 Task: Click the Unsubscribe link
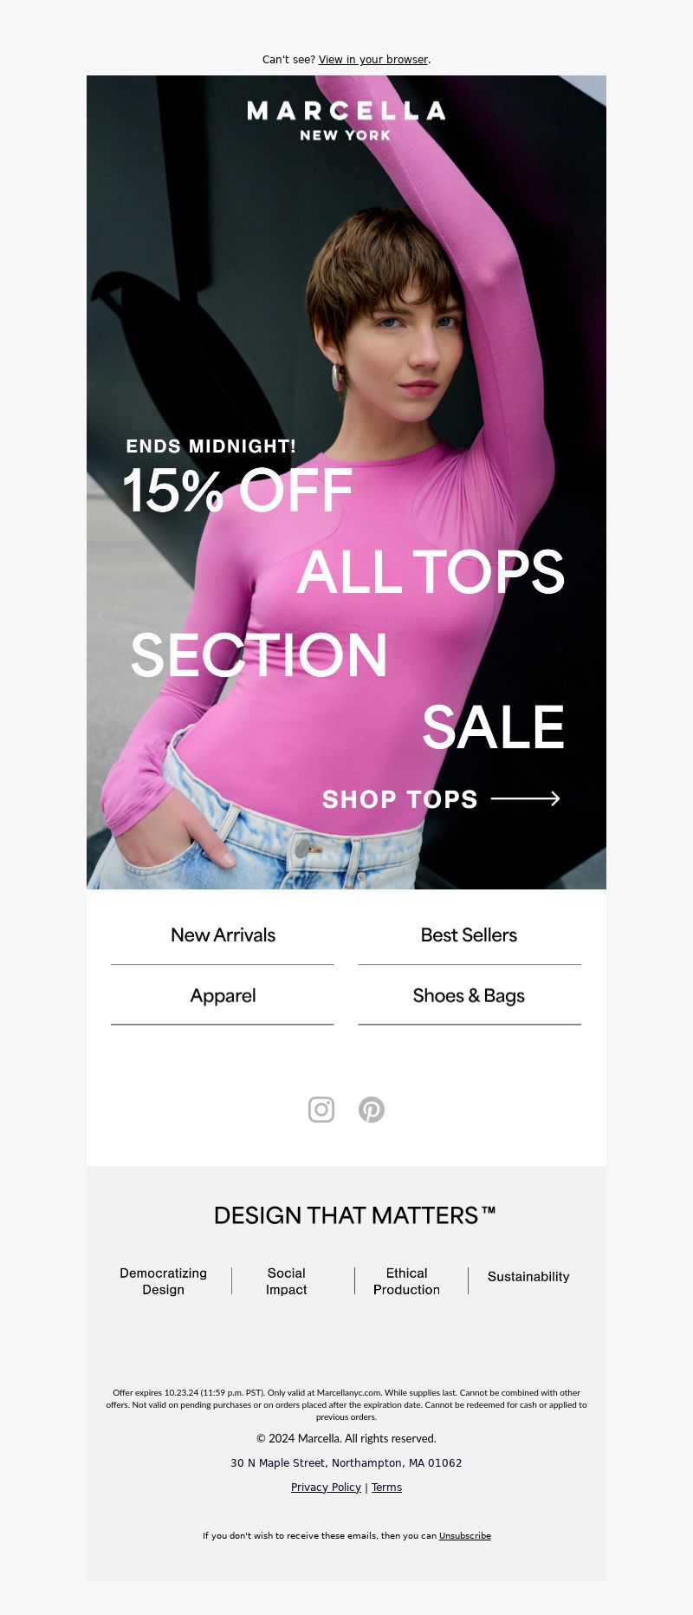465,1535
